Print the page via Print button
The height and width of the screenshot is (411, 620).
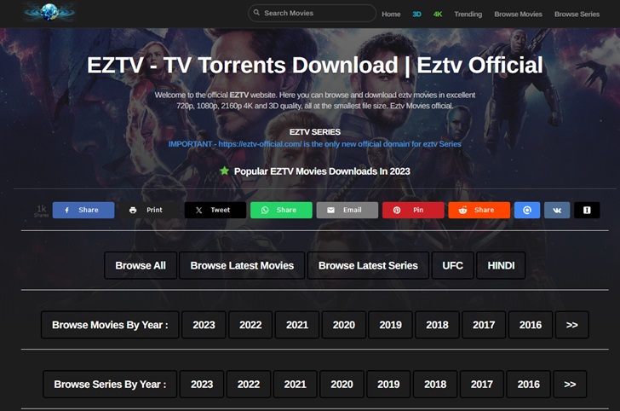click(x=150, y=210)
